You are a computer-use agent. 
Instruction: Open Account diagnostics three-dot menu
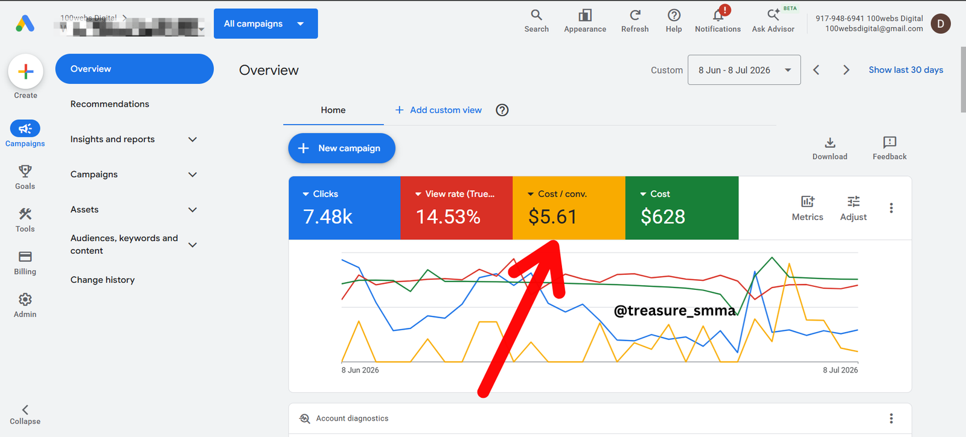891,418
